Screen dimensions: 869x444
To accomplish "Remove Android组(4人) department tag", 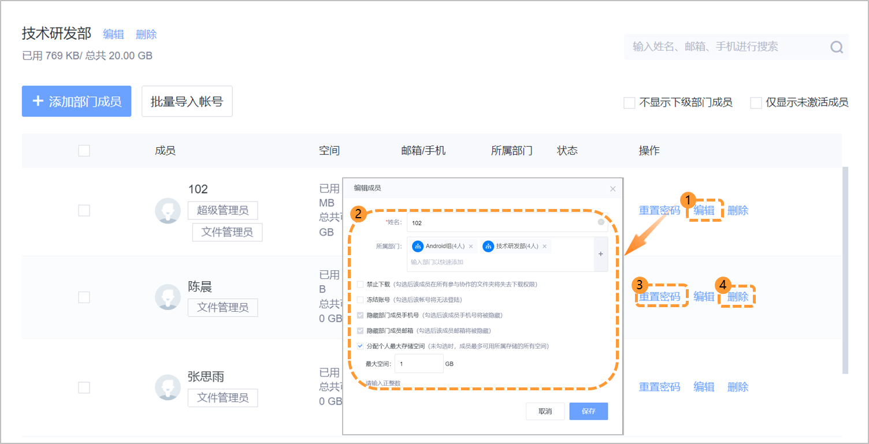I will [471, 247].
